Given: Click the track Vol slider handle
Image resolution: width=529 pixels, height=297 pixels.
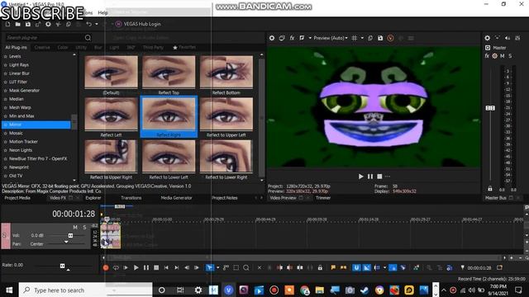Looking at the screenshot, I should click(x=70, y=235).
